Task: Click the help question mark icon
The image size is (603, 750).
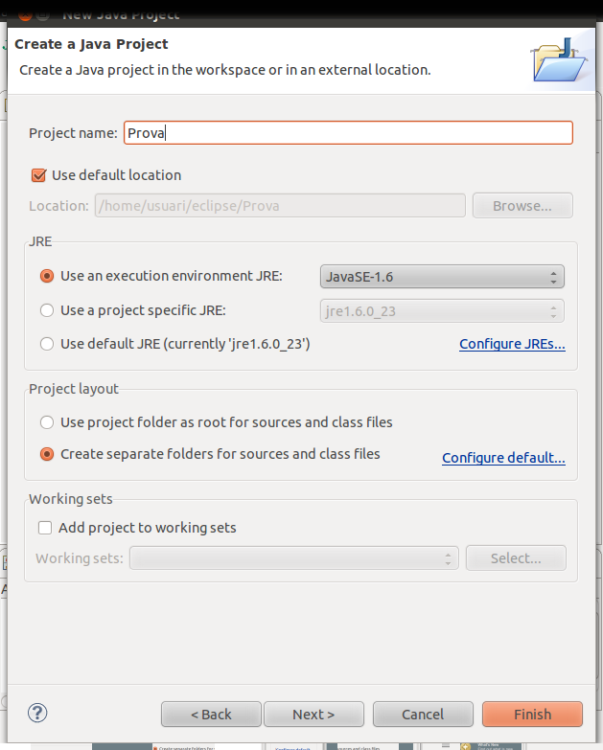Action: [38, 712]
